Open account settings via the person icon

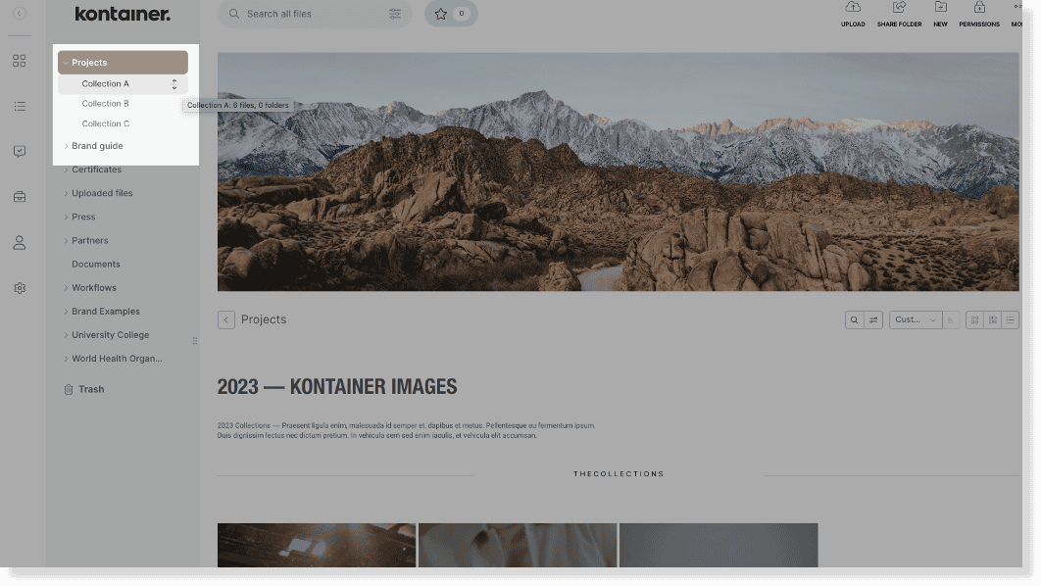[x=20, y=242]
